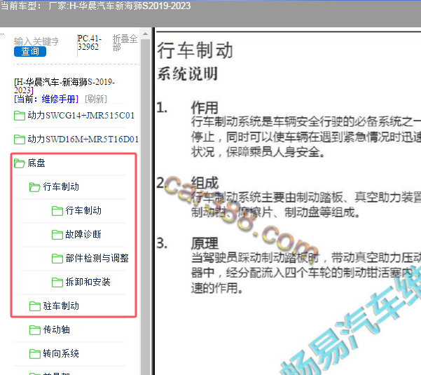Click 折叠全部 to collapse all tree nodes

pos(125,43)
